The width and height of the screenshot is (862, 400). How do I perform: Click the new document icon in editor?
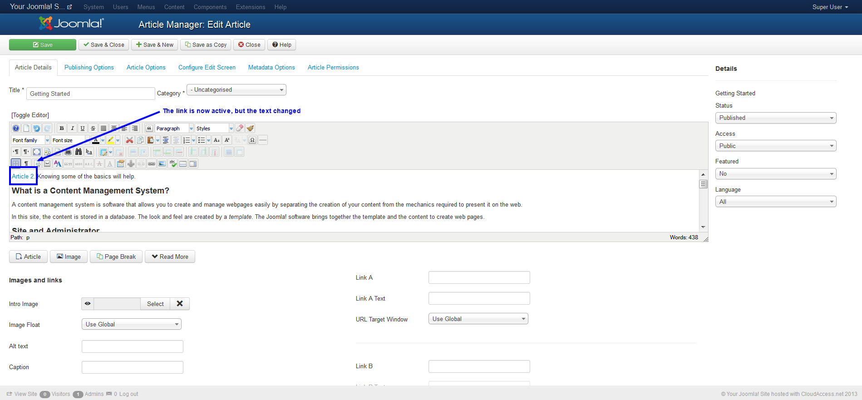26,128
